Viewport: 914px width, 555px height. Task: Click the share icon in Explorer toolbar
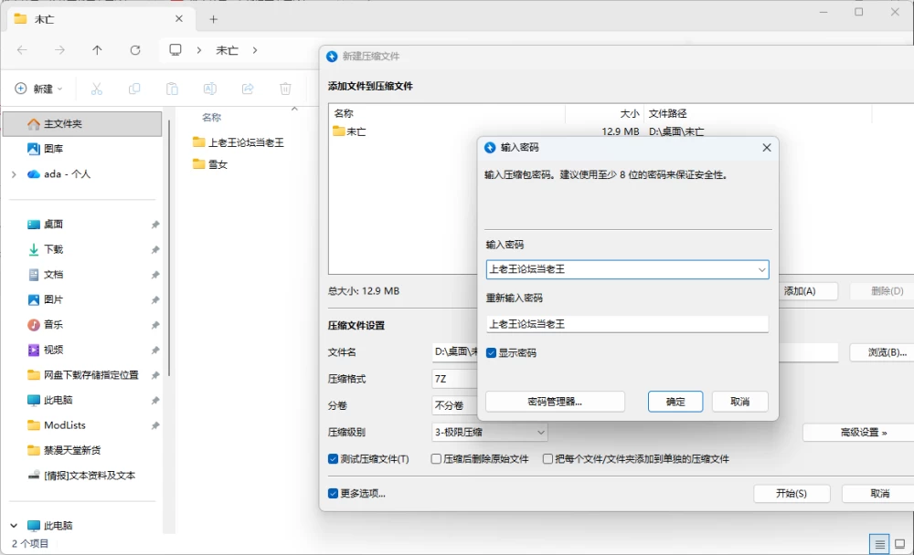click(x=248, y=89)
